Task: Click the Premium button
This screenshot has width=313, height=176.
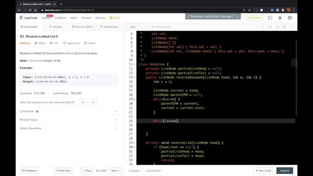Action: click(254, 18)
